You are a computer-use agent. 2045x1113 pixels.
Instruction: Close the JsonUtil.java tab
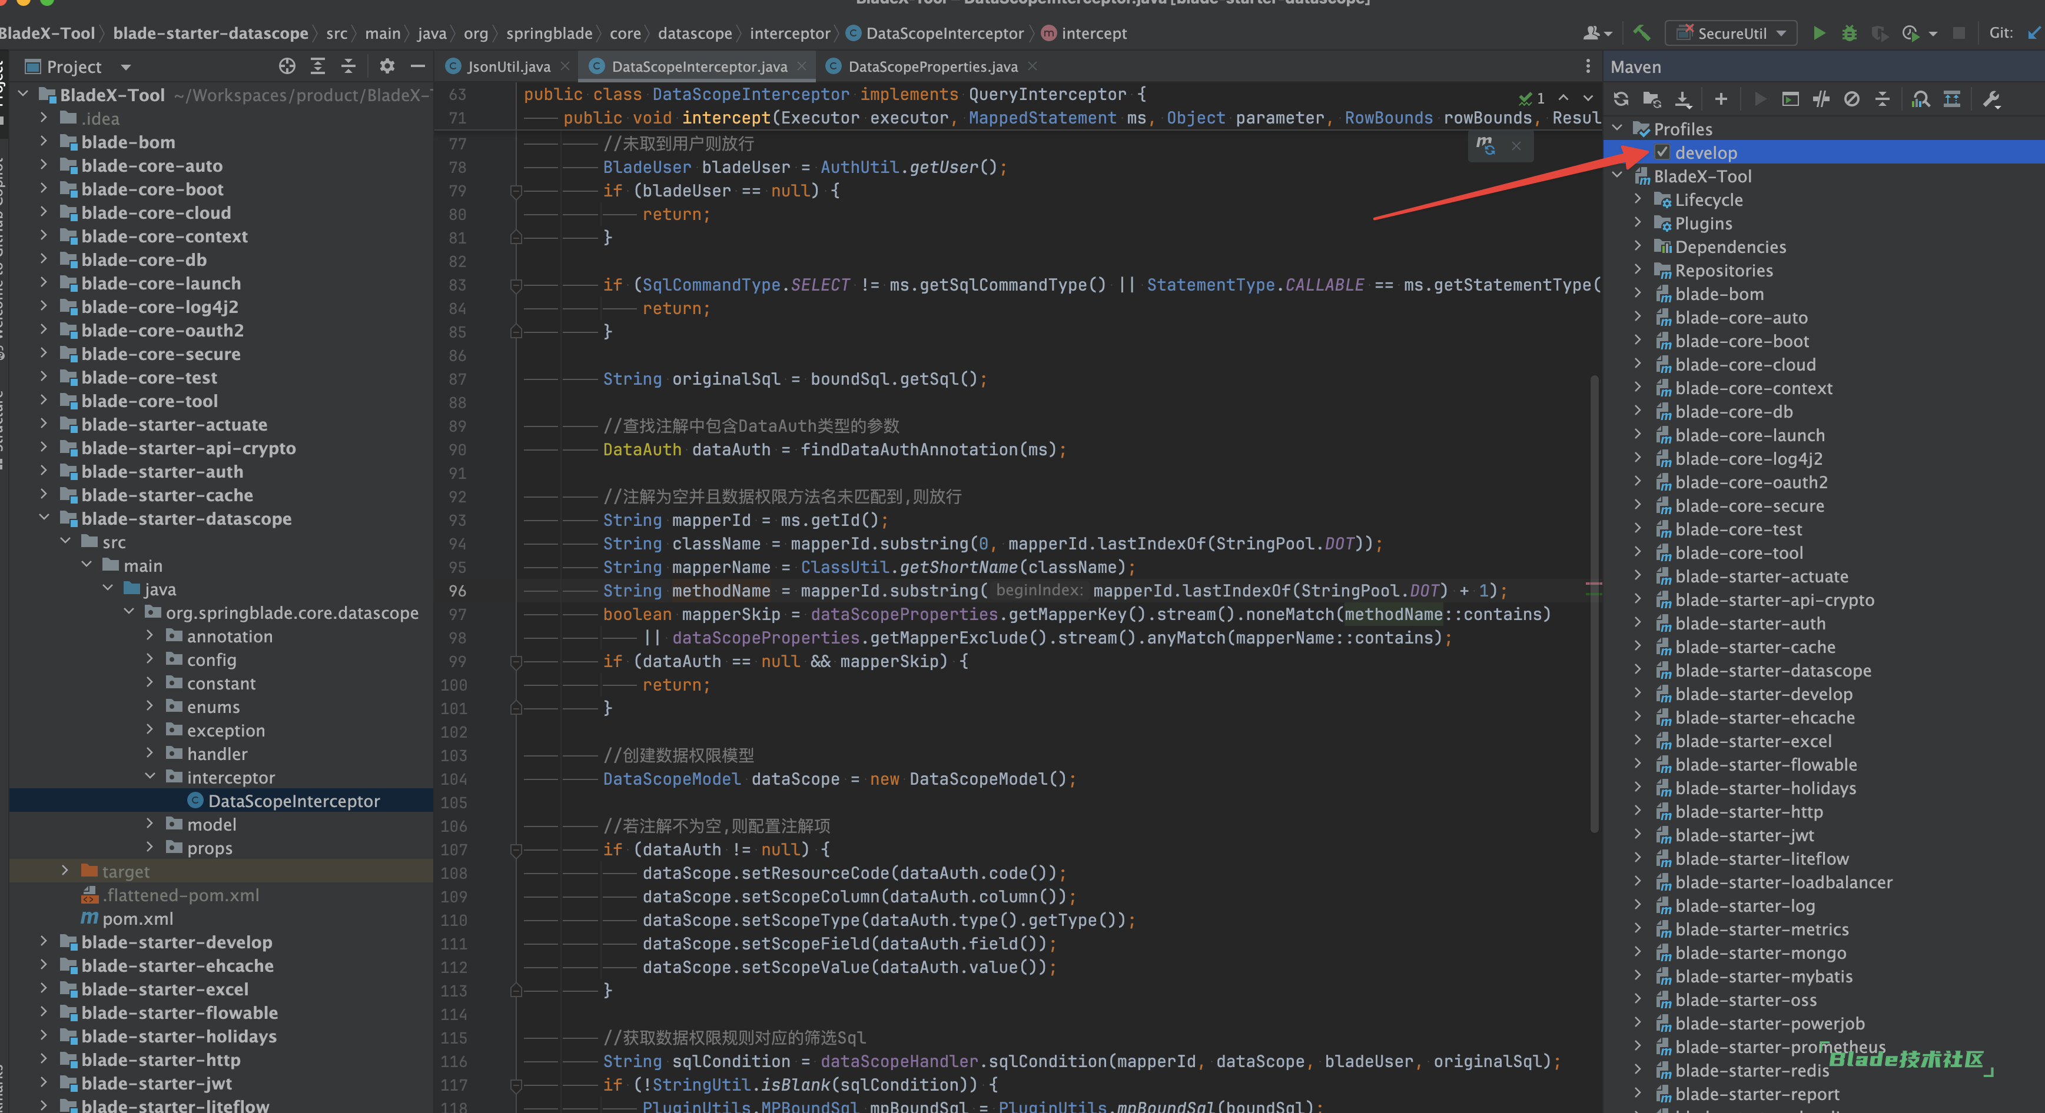tap(565, 66)
